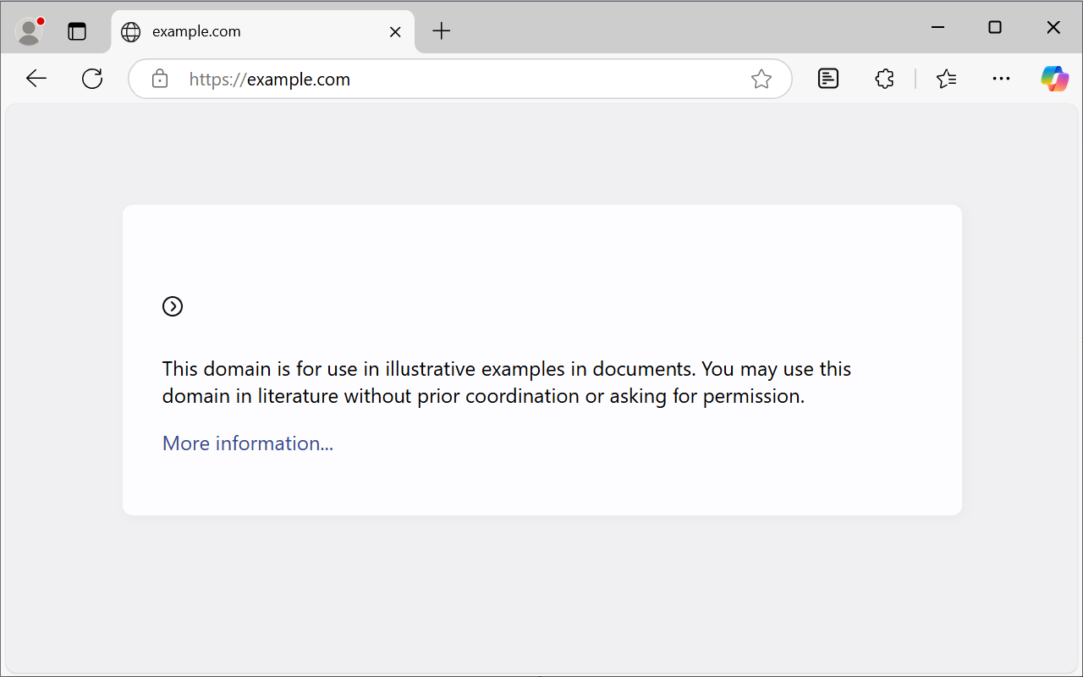
Task: Open the reading view icon in the toolbar
Action: [828, 79]
